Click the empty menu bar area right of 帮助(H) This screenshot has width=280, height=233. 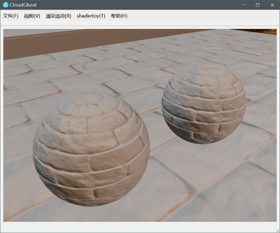pos(199,16)
